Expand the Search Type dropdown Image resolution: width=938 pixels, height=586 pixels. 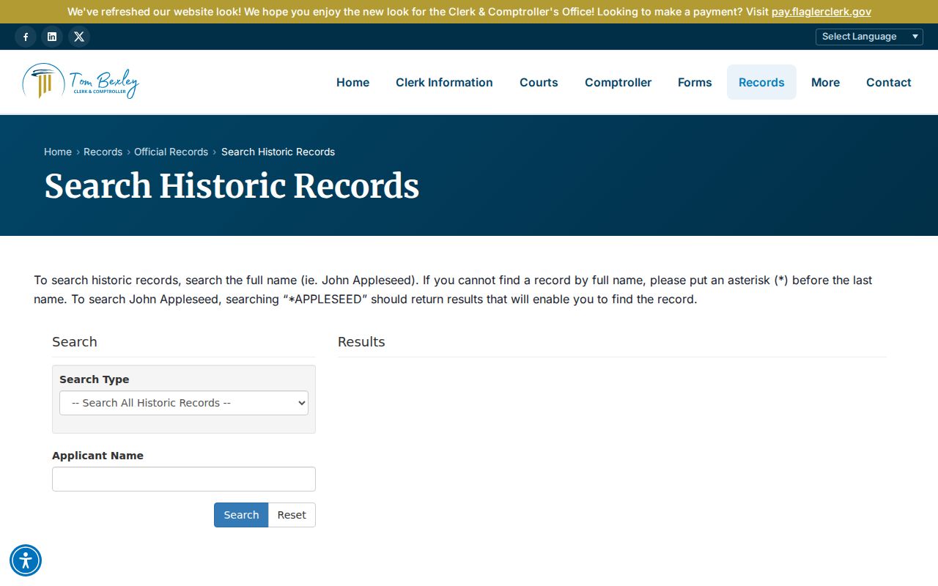pyautogui.click(x=184, y=403)
